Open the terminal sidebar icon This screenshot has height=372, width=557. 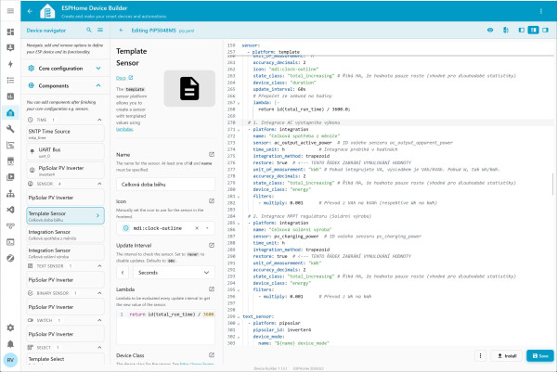click(10, 242)
